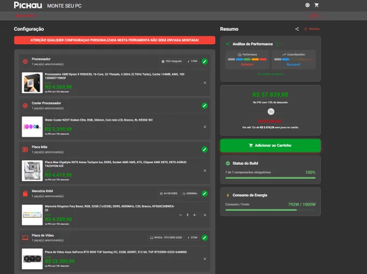Click the "7 de 7 componentes obrigatórios" text
Image resolution: width=367 pixels, height=274 pixels.
248,172
